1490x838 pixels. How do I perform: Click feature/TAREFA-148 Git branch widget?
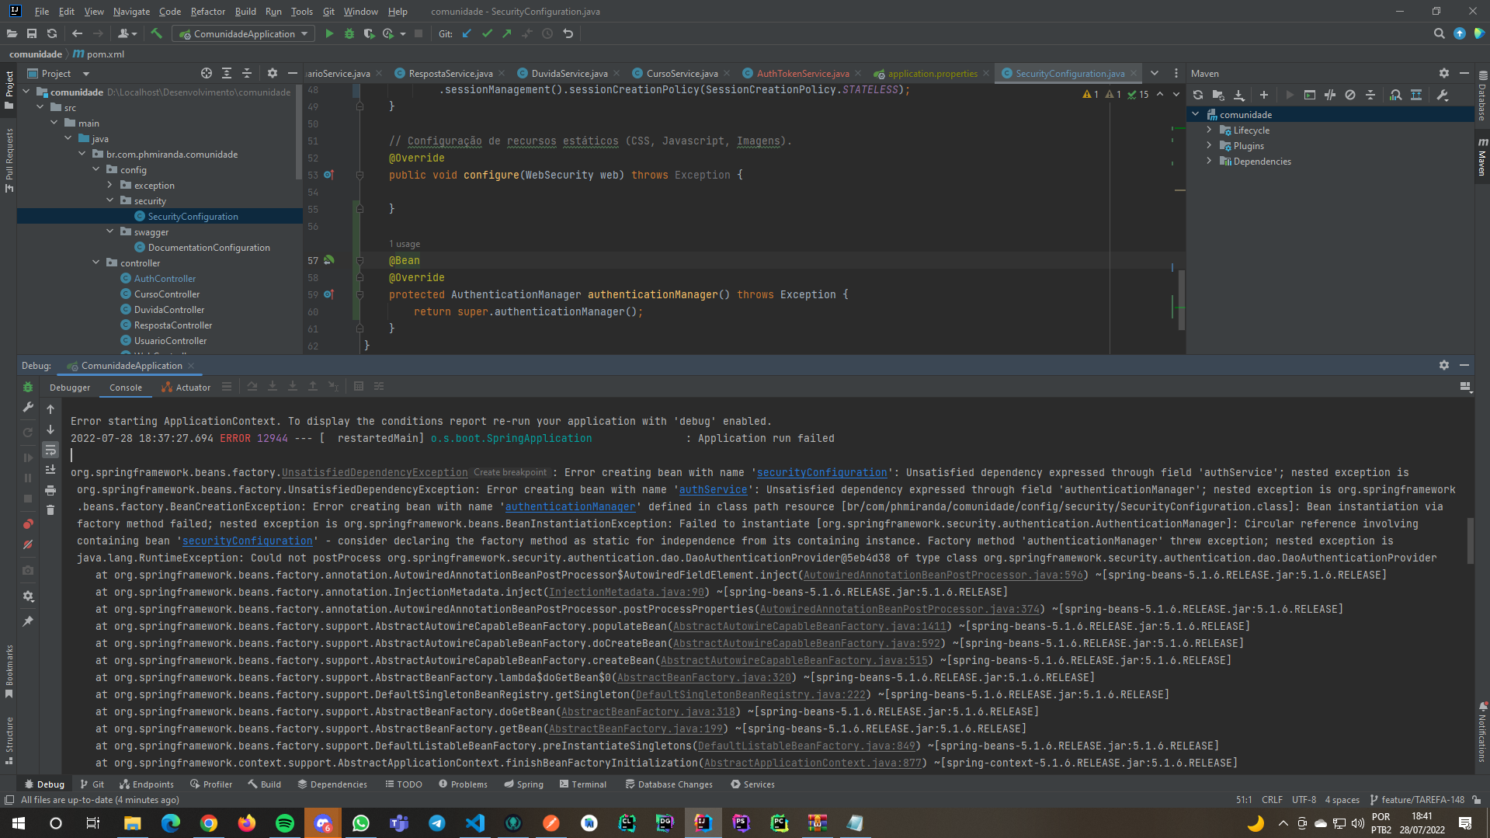(x=1417, y=799)
